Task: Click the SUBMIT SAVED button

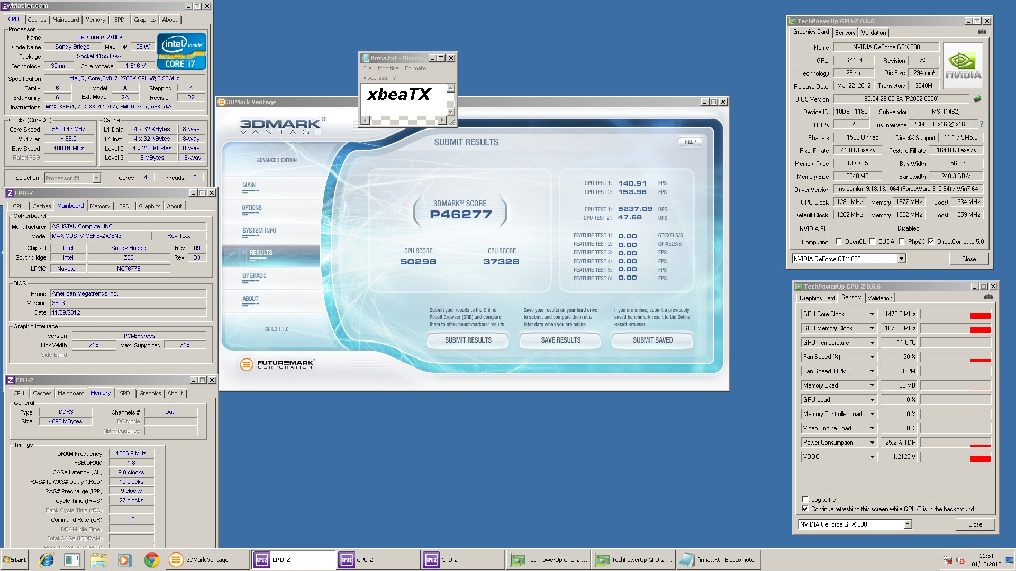Action: pos(652,340)
